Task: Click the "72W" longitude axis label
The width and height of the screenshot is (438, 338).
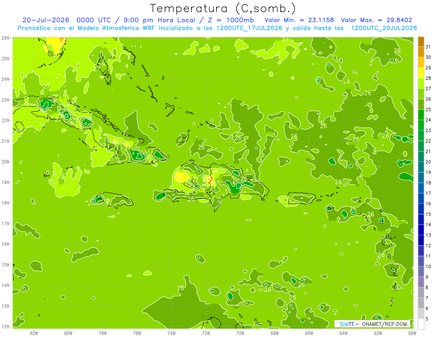Action: click(x=206, y=333)
